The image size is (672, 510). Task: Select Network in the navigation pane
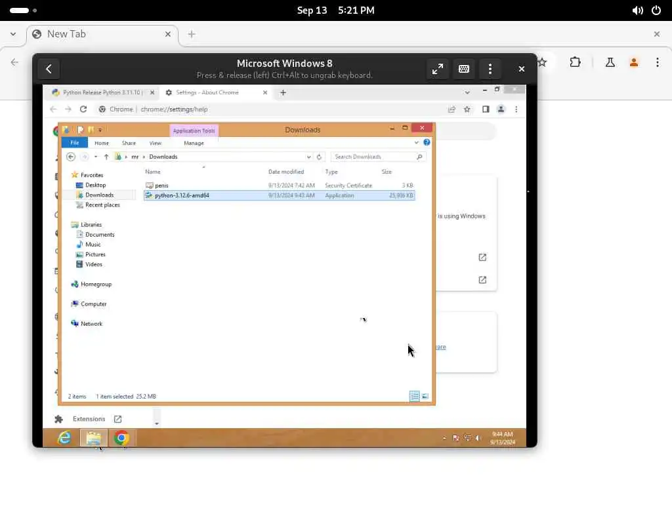click(91, 323)
